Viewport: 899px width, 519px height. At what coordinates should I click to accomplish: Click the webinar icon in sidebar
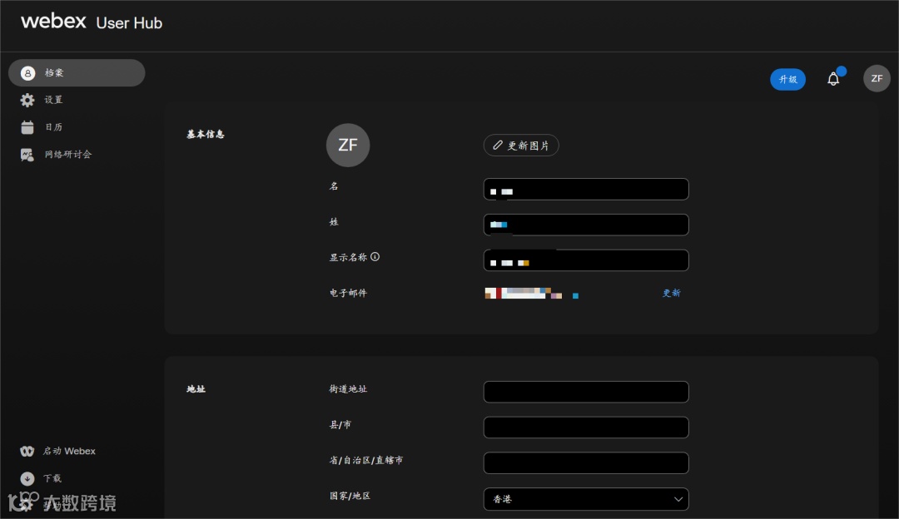click(27, 155)
